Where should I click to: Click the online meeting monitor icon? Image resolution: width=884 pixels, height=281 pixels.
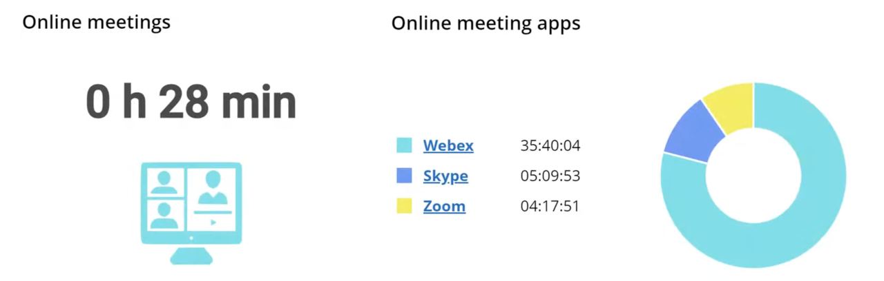click(191, 207)
